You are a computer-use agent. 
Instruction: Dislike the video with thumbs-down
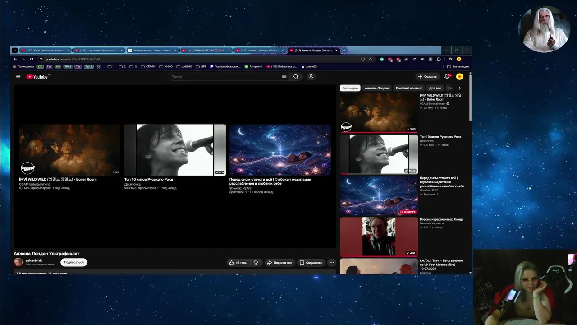coord(256,262)
